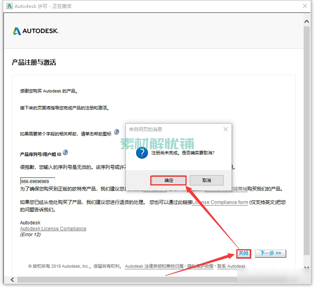This screenshot has height=287, width=314.
Task: Click the 下一步 >> button
Action: [271, 254]
